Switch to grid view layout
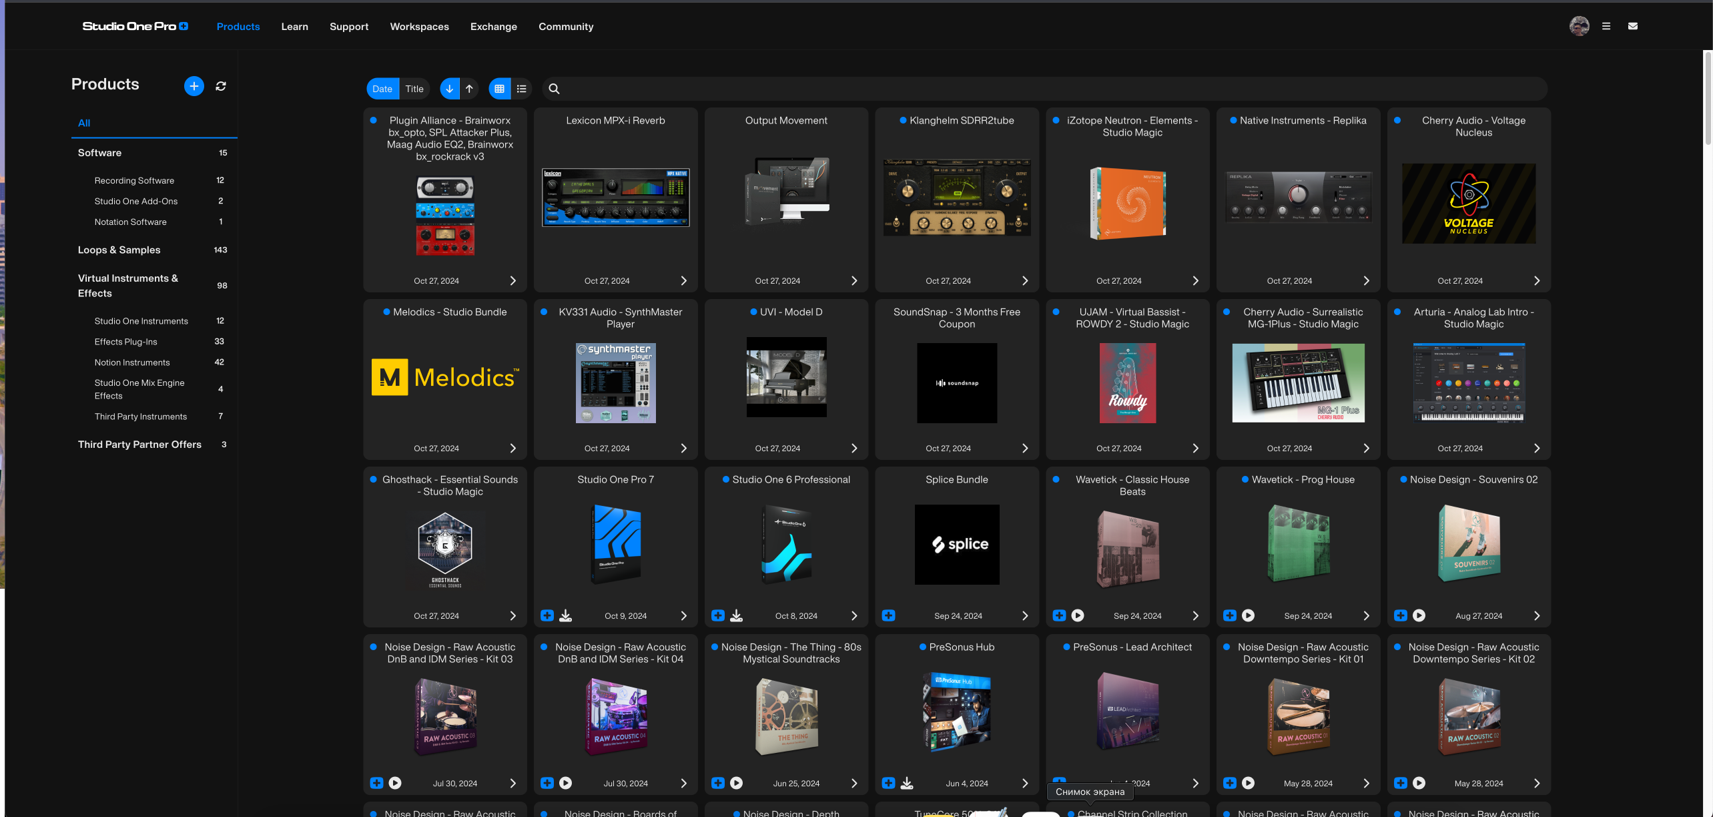 [x=499, y=89]
